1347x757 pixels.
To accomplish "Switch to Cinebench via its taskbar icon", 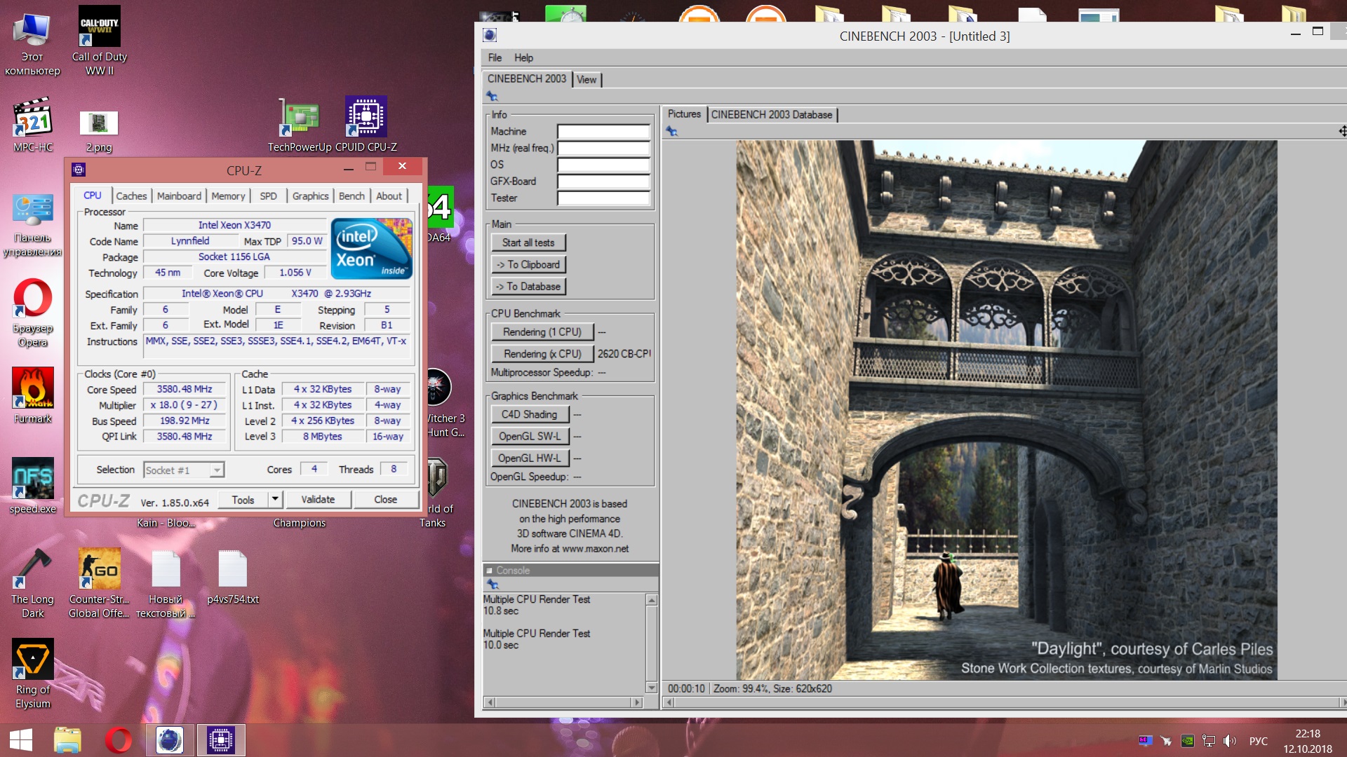I will click(x=169, y=740).
